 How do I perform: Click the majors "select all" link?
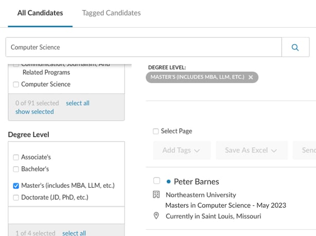[78, 103]
